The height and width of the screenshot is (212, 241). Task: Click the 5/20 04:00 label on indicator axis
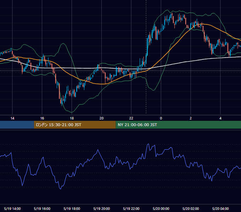(220, 208)
